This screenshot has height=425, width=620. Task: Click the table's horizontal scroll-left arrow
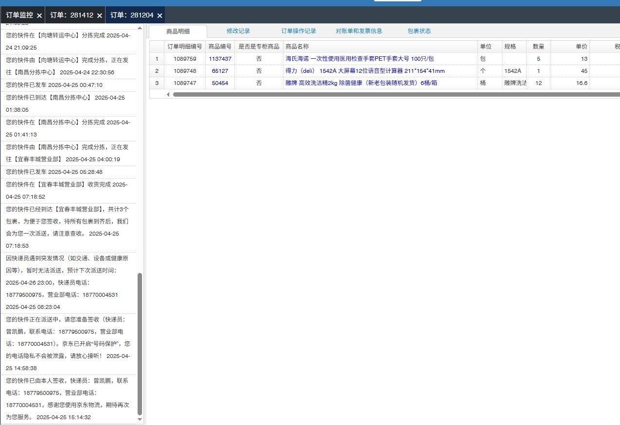point(168,94)
